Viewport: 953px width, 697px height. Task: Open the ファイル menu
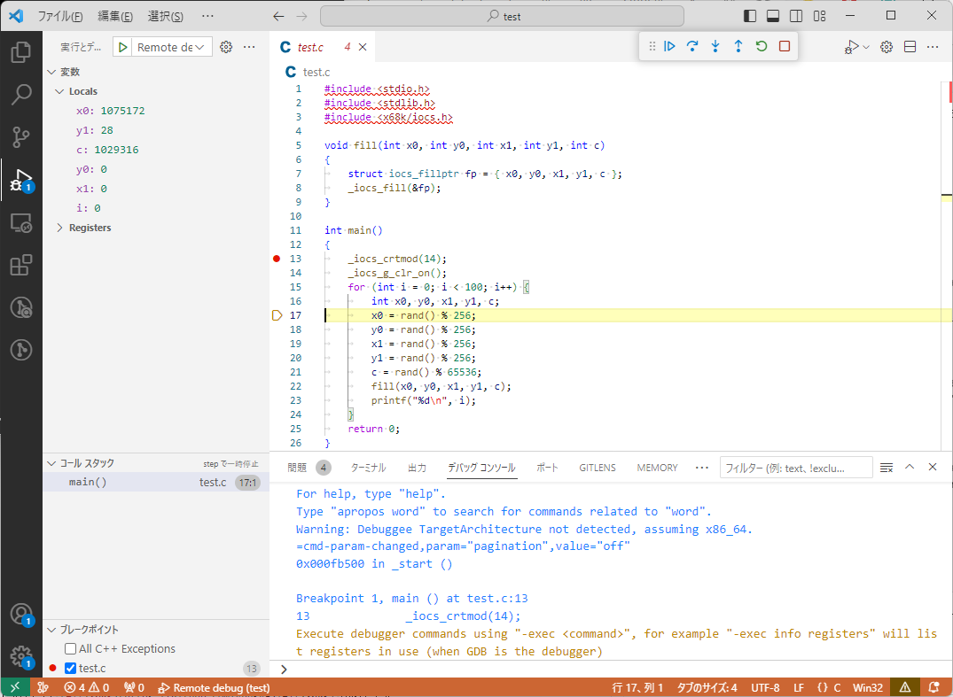pyautogui.click(x=60, y=17)
